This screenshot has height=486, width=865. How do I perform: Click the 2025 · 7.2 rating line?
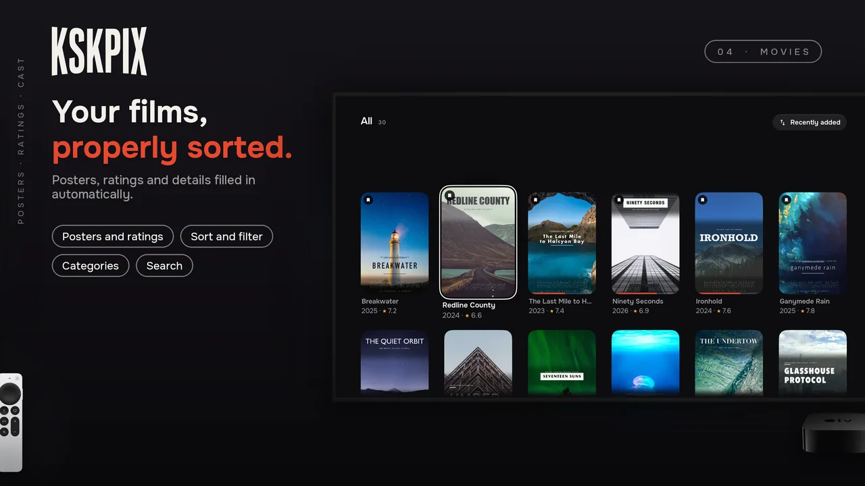tap(379, 311)
